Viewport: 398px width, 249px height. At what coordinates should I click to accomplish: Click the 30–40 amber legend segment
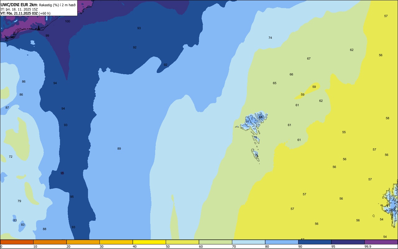[x=116, y=242]
